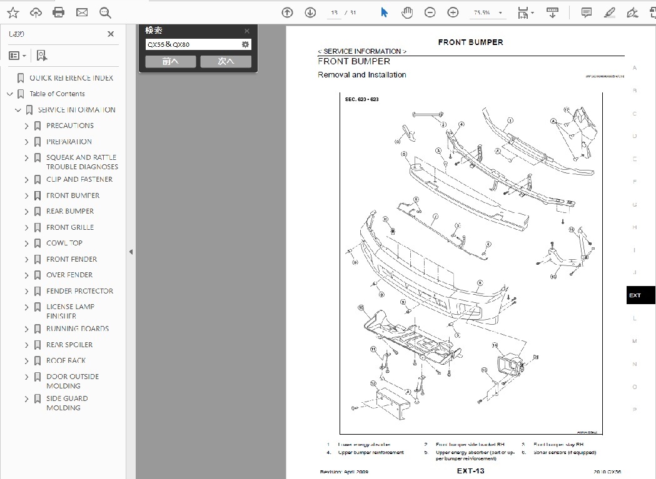Open the magnifier search icon in toolbar
Viewport: 656px width, 479px height.
[x=105, y=13]
